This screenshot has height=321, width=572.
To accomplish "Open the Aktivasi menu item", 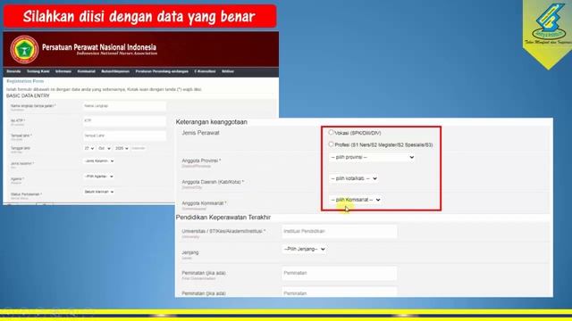I will (x=228, y=71).
